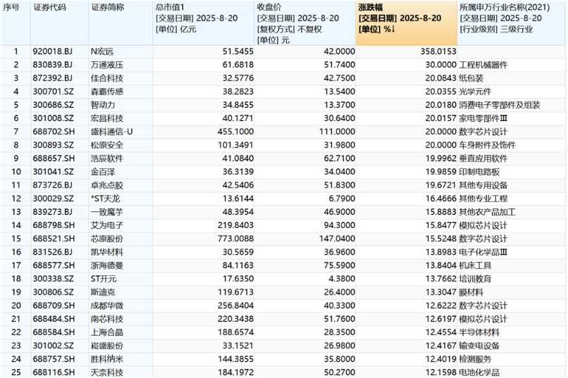Select the stock name 万通液压
The width and height of the screenshot is (568, 378).
click(107, 65)
